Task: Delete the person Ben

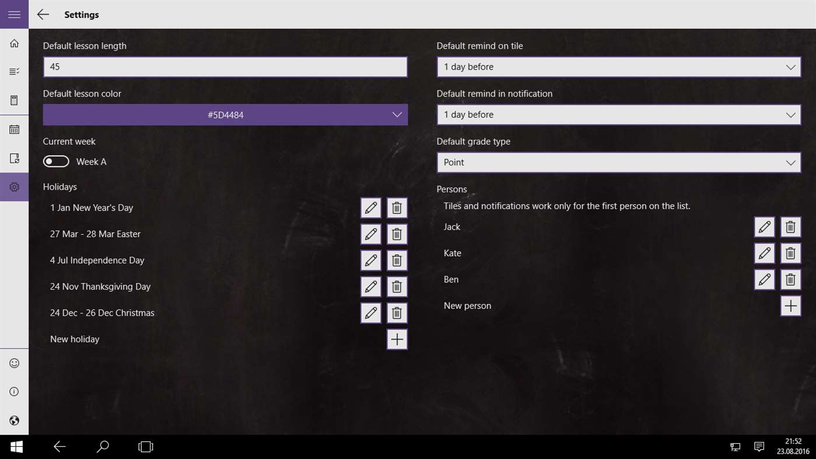Action: point(790,279)
